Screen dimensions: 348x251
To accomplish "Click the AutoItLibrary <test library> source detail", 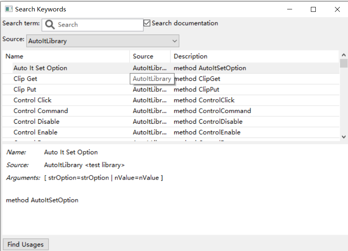I will coord(84,165).
